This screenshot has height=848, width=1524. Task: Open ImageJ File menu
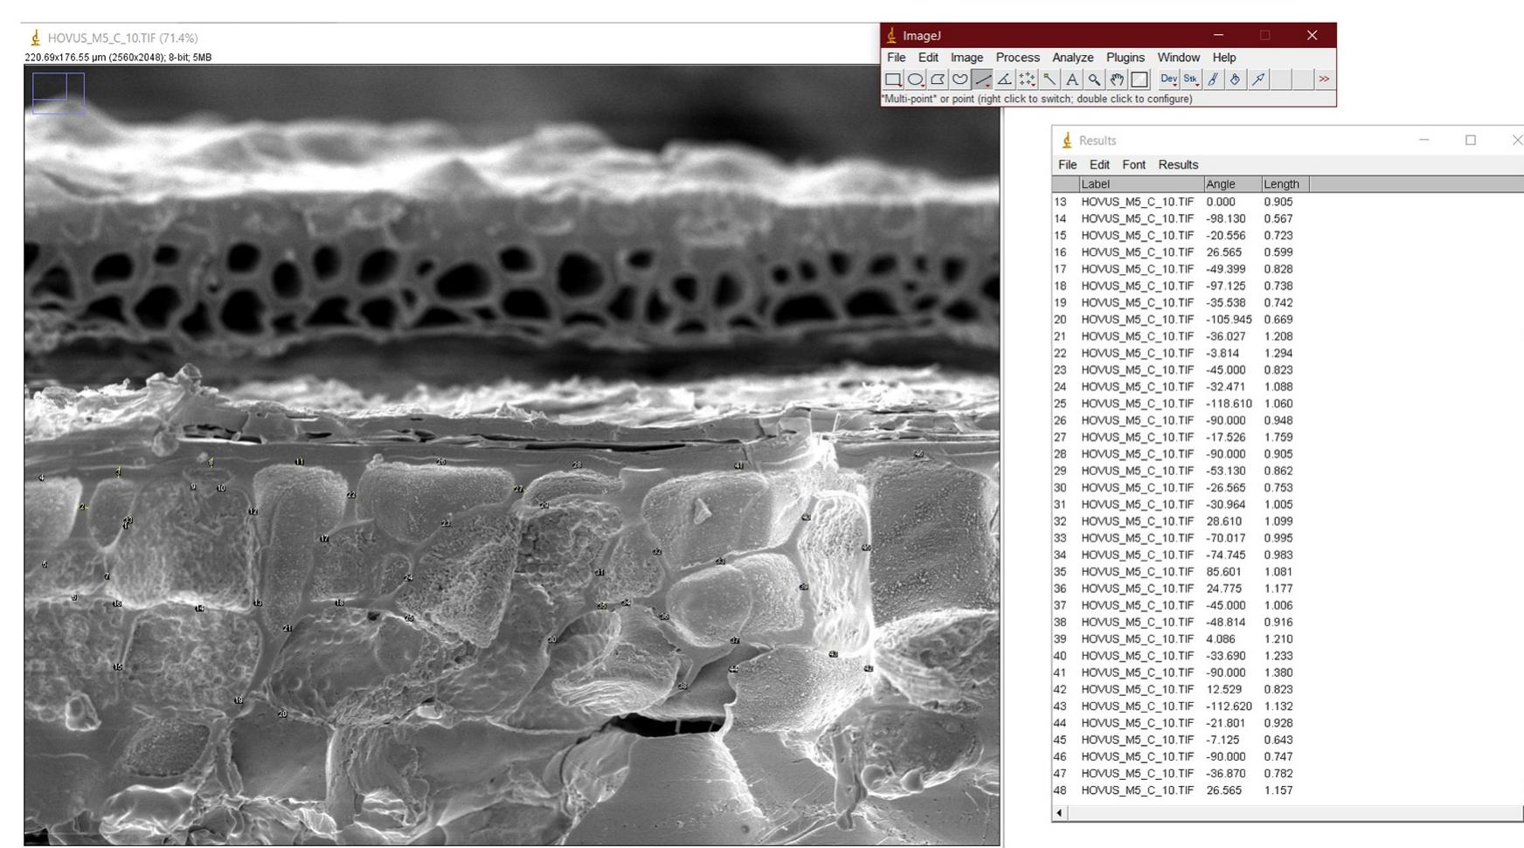click(897, 58)
